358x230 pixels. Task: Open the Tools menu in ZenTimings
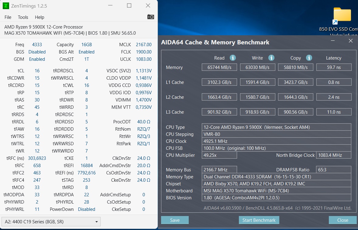click(x=23, y=17)
